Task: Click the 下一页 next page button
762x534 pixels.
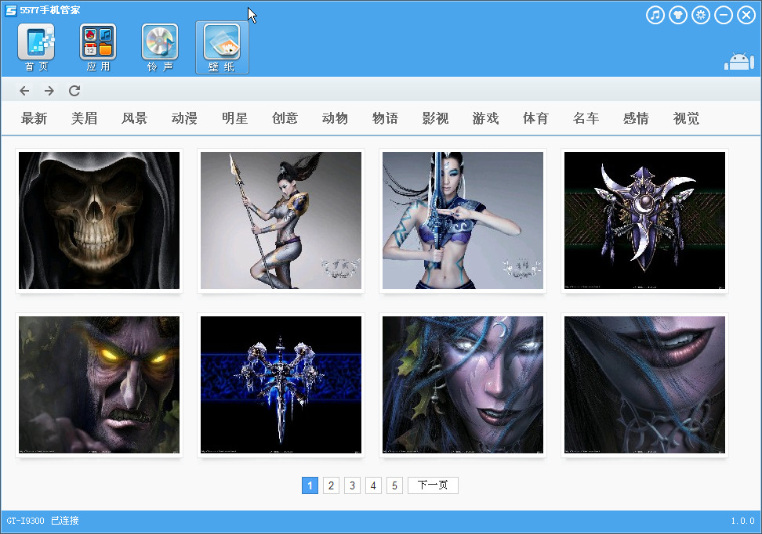Action: [x=433, y=485]
